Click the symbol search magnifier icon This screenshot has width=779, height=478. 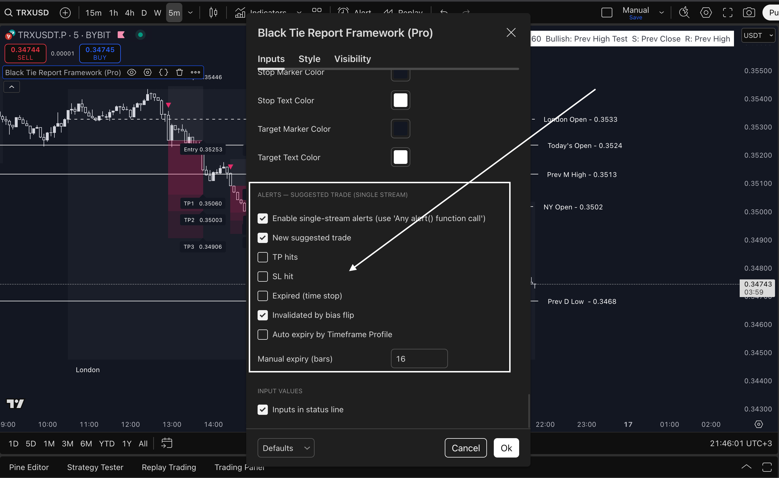click(9, 13)
